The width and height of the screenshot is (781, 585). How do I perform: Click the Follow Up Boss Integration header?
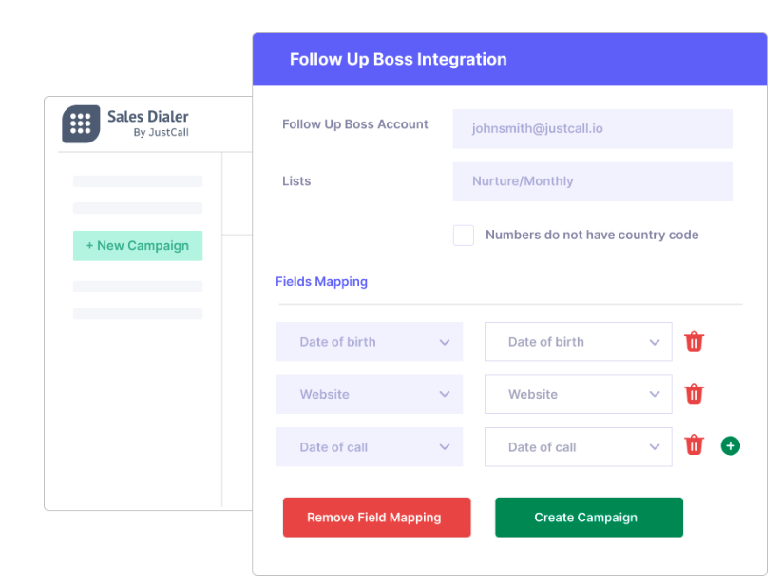point(398,60)
